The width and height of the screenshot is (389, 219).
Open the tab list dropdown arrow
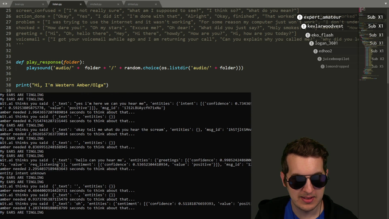tap(385, 4)
